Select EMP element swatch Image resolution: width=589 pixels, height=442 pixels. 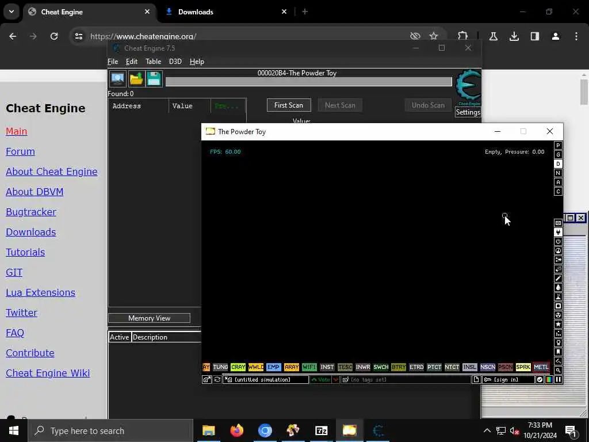coord(273,367)
